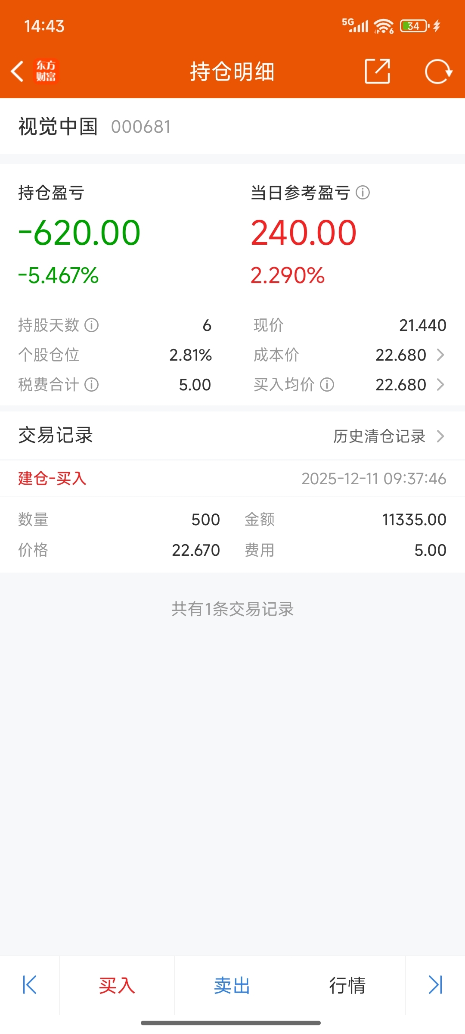Expand 买入均价 22.680 chevron
Image resolution: width=465 pixels, height=1034 pixels.
(440, 385)
